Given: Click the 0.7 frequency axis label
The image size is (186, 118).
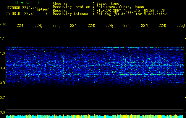Looking at the screenshot, I should (3, 98).
